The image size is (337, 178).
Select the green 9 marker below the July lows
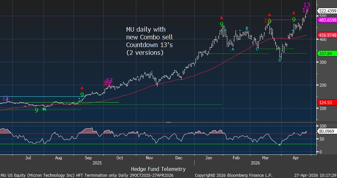[x=36, y=110]
